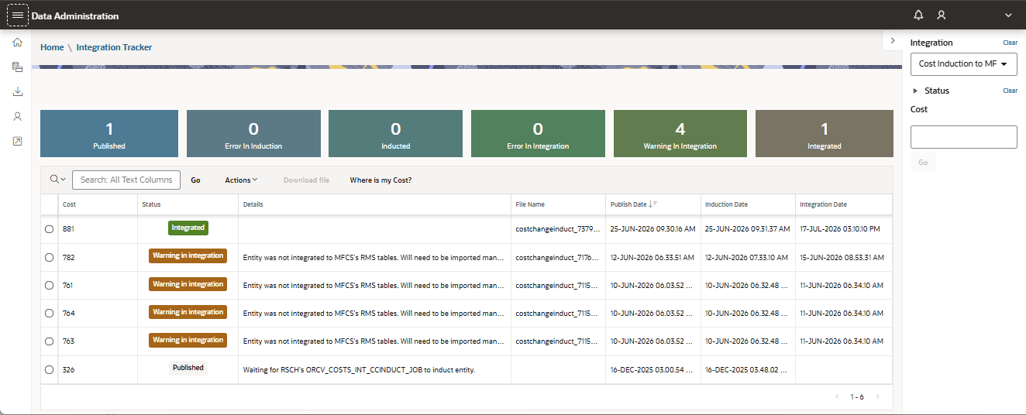The image size is (1026, 415).
Task: Open the Actions menu
Action: coord(241,180)
